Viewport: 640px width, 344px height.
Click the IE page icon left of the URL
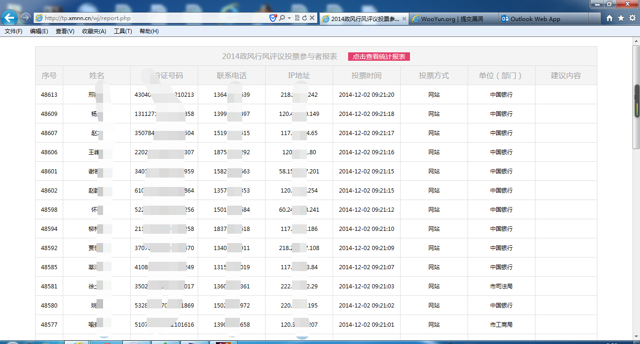[x=39, y=18]
